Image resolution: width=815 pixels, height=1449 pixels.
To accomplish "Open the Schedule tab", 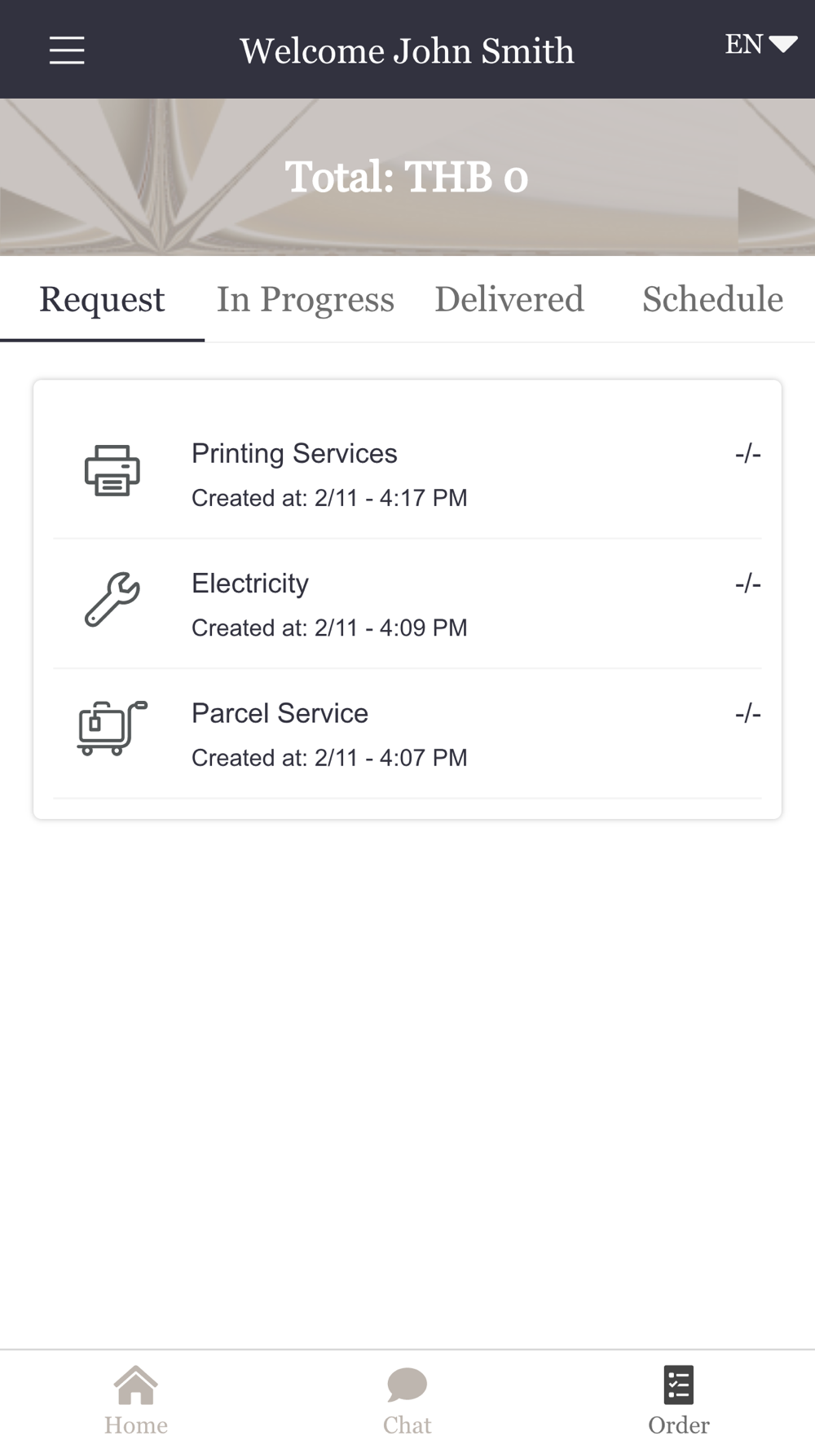I will 712,299.
